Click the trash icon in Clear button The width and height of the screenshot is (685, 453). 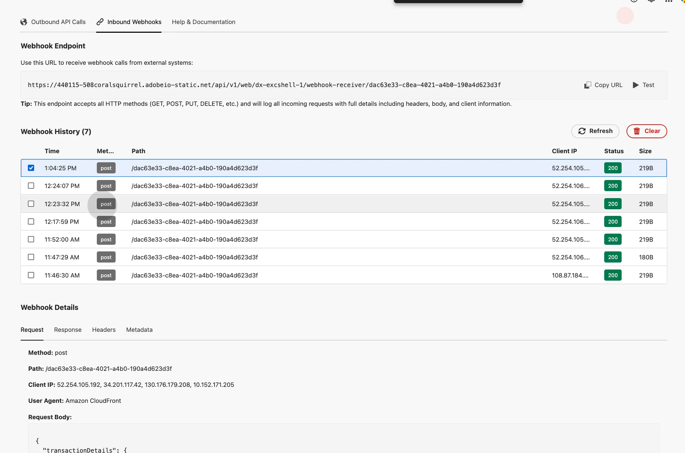637,131
